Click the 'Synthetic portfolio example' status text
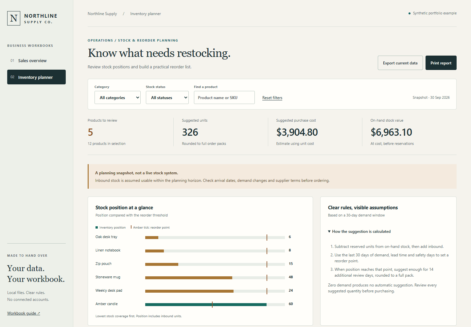Viewport: 471px width, 327px height. coord(435,13)
